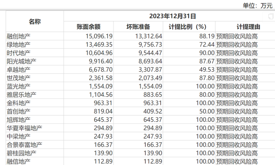
Task: Click the 账面余额 column header
Action: tap(88, 27)
